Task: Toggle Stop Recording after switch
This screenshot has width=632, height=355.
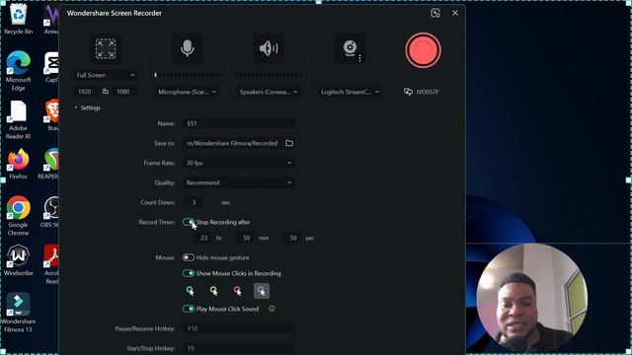Action: 189,222
